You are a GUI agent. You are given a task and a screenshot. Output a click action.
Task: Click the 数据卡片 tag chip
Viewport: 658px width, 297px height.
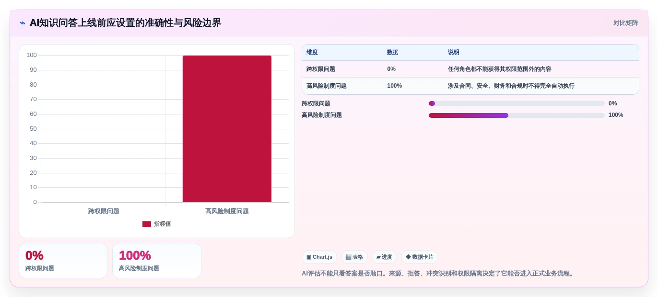(420, 257)
